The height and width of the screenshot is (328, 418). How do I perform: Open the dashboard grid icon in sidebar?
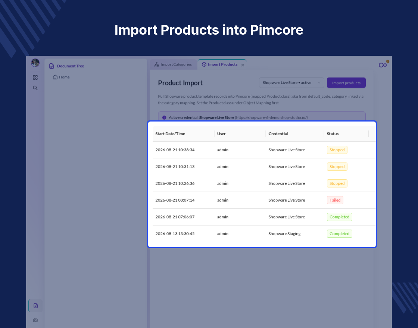(x=35, y=78)
